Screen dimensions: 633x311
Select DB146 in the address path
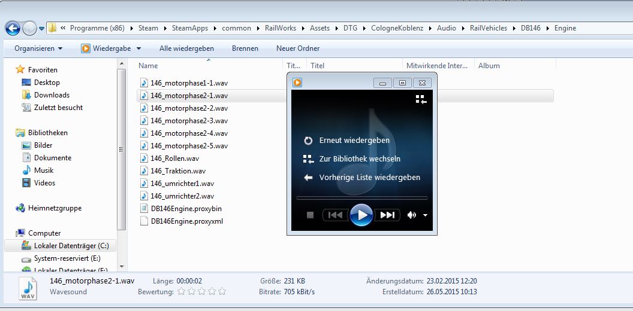[x=530, y=28]
